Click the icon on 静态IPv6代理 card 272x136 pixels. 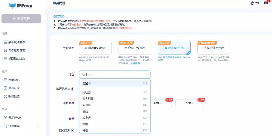[126, 48]
